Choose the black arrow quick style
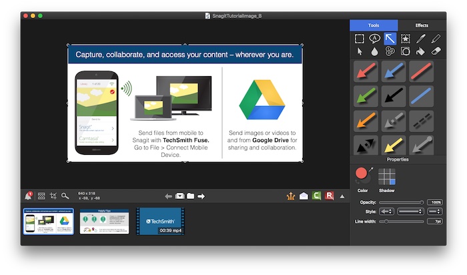 [x=394, y=96]
